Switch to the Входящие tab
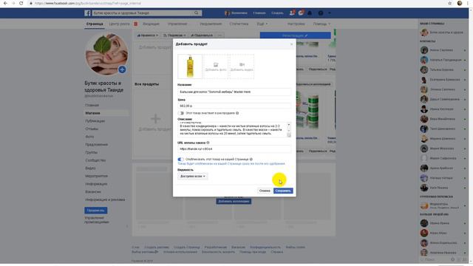The image size is (473, 266). point(151,24)
